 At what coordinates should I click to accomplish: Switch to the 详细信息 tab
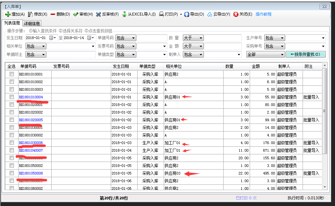tap(32, 24)
